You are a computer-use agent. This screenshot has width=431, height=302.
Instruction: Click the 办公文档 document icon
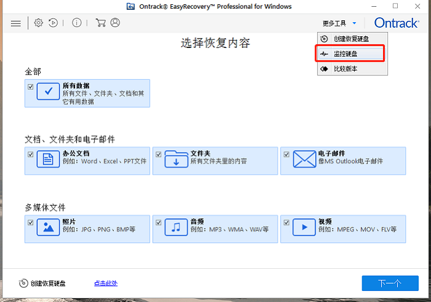coord(48,159)
